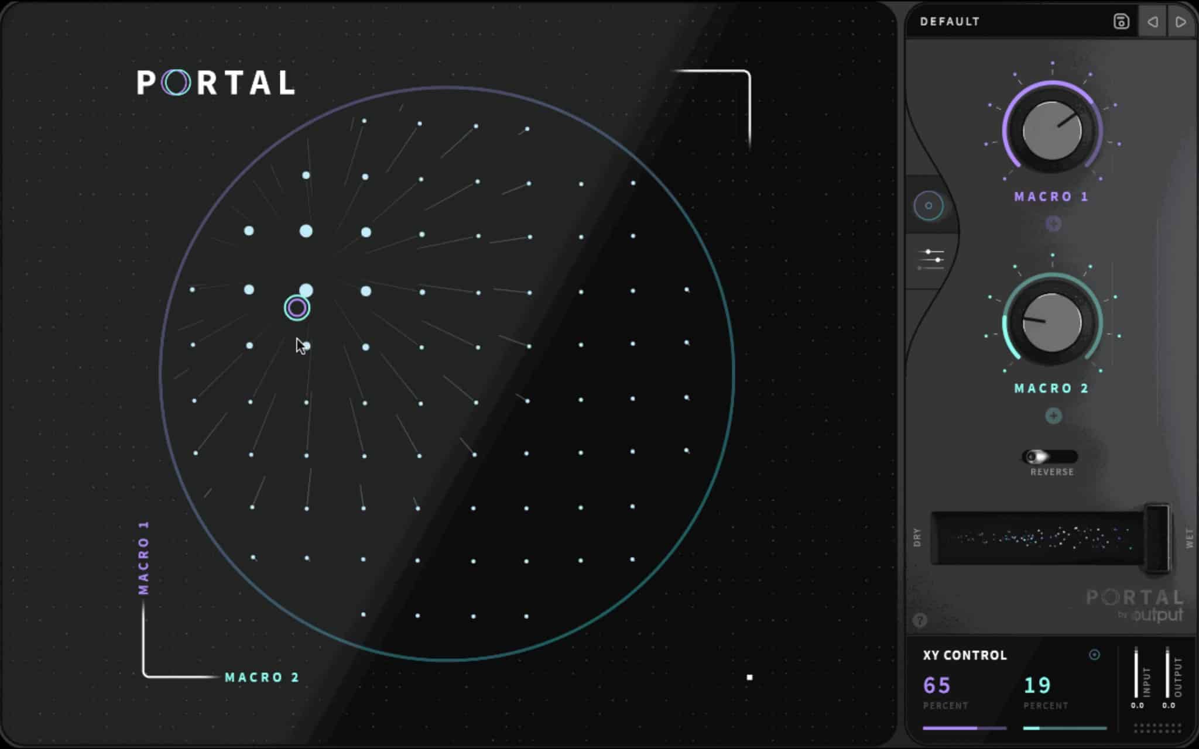Click the Portal by Output logo
This screenshot has height=749, width=1199.
click(1135, 605)
